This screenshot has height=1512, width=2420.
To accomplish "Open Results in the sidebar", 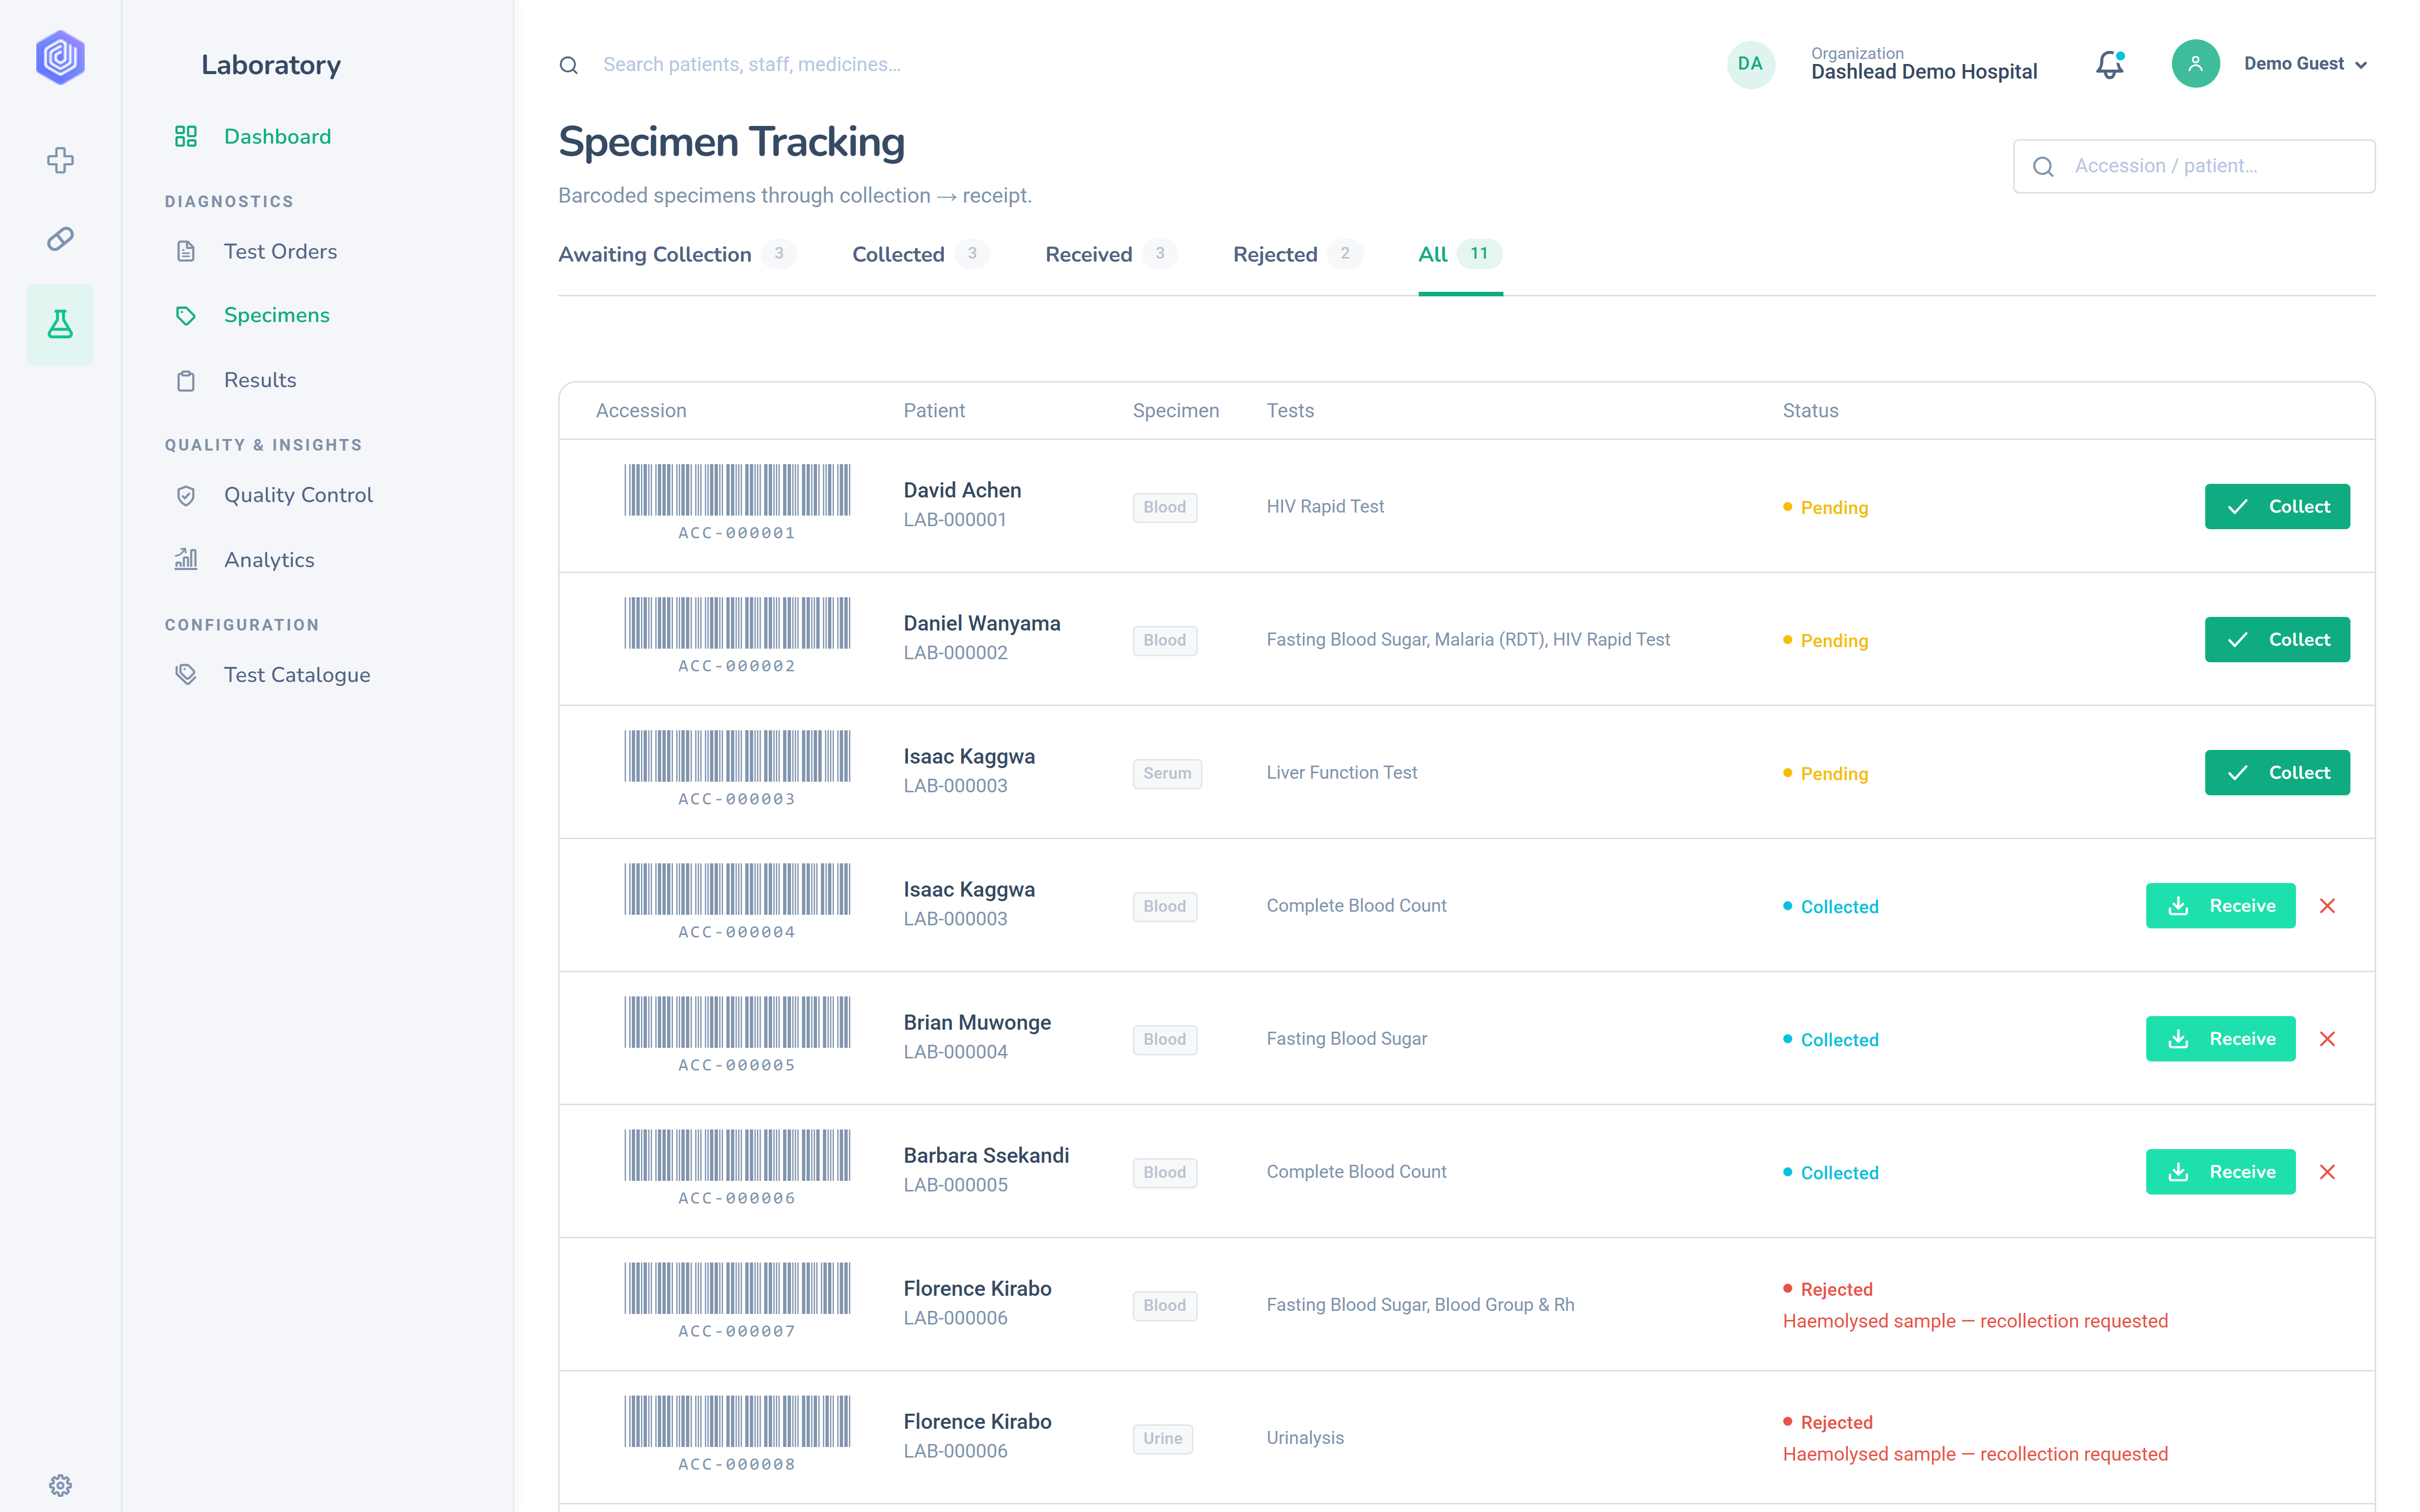I will click(260, 380).
